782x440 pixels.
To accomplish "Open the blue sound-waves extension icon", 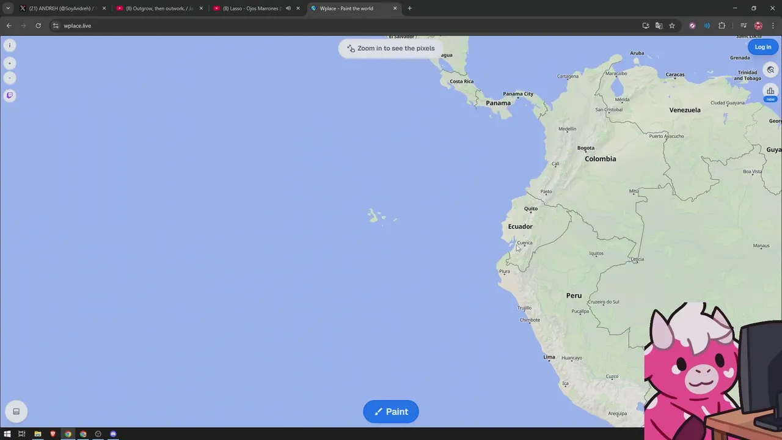I will tap(707, 26).
